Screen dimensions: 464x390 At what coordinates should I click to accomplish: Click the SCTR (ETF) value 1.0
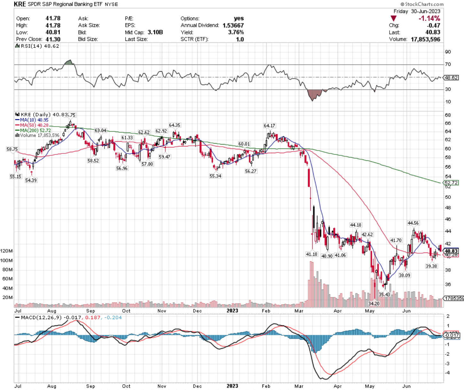coord(240,39)
